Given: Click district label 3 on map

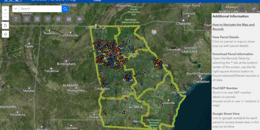Looking at the screenshot, I should tap(115, 80).
